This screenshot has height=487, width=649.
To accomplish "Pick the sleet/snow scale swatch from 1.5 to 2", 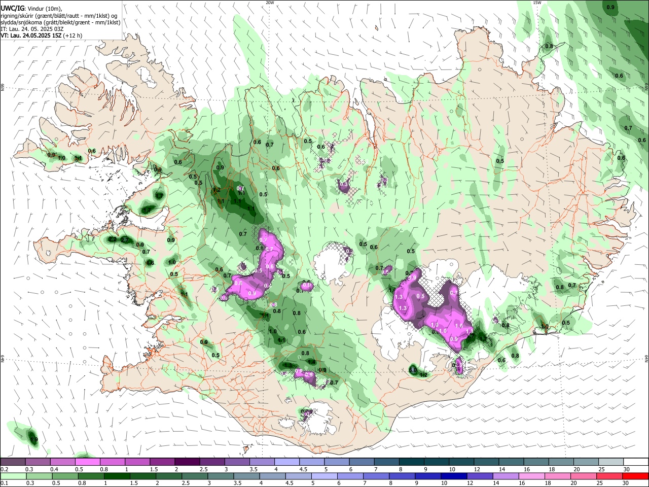I will click(162, 462).
